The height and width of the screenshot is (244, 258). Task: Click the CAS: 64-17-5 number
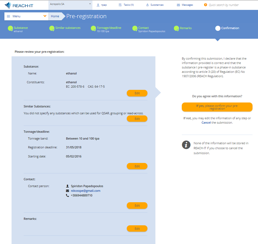[96, 87]
